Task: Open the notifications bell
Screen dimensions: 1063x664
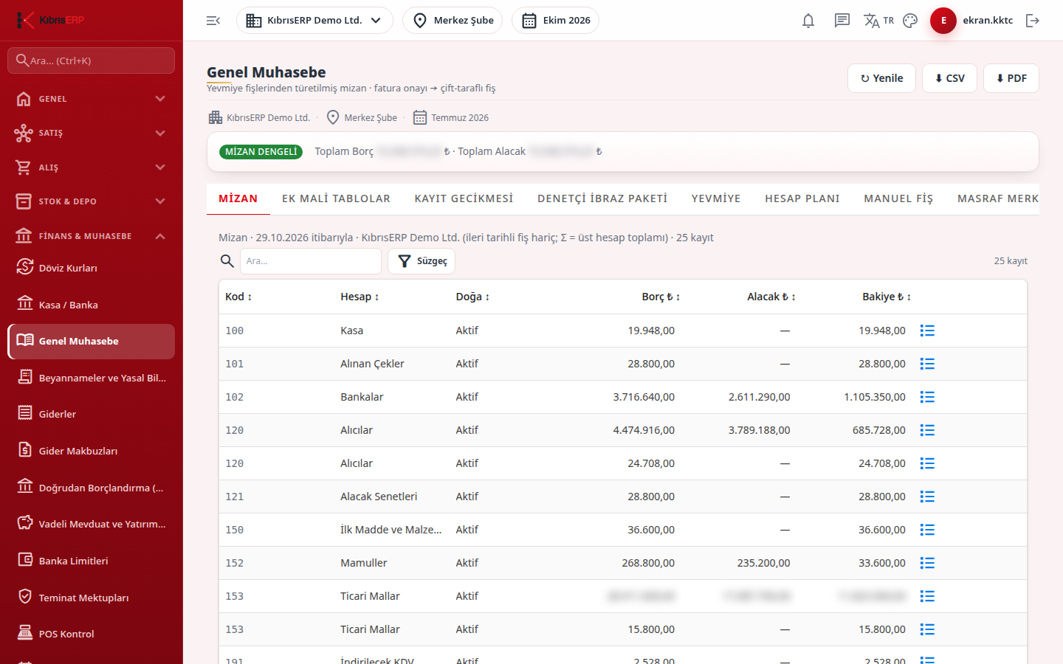Action: click(808, 21)
